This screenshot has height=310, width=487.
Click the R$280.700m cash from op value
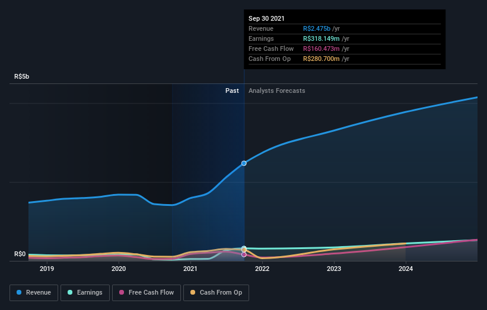pyautogui.click(x=321, y=59)
